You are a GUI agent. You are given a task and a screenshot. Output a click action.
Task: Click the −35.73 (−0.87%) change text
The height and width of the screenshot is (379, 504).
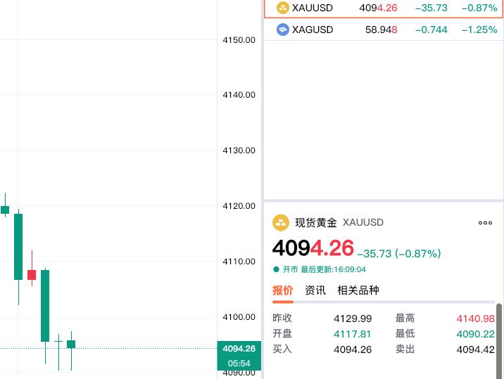coord(399,254)
